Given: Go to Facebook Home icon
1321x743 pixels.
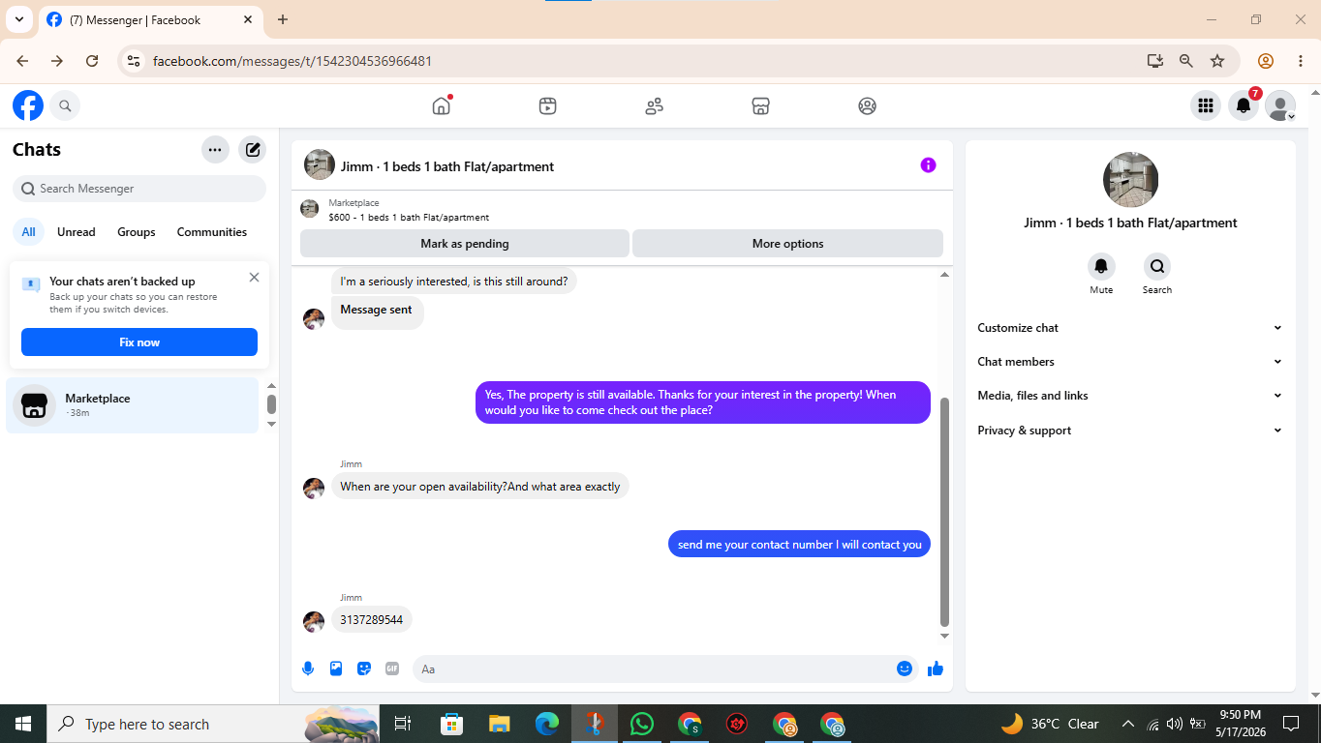Looking at the screenshot, I should (442, 105).
